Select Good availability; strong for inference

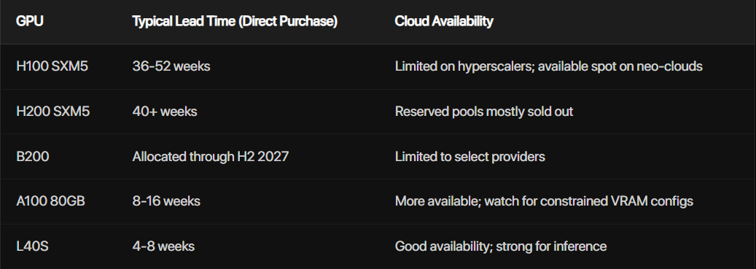point(500,246)
